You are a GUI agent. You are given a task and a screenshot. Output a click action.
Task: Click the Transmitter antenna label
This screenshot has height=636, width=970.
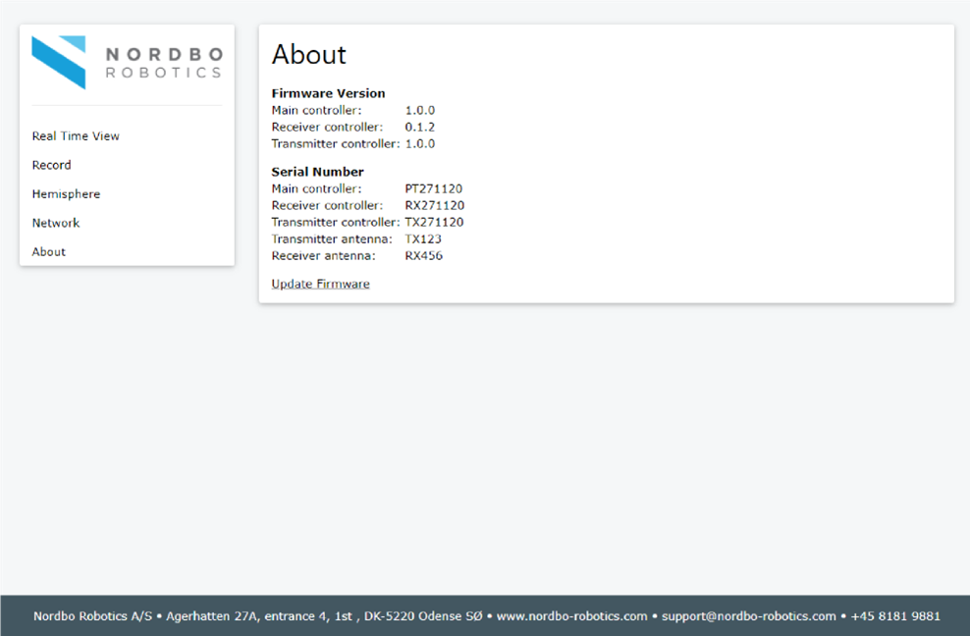click(x=332, y=238)
